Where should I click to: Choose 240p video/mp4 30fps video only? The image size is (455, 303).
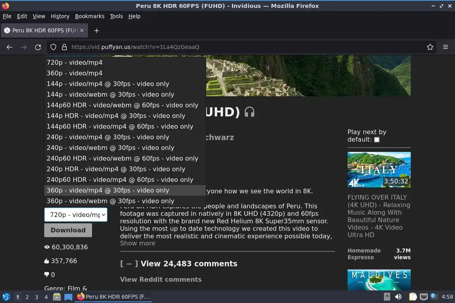(x=125, y=137)
